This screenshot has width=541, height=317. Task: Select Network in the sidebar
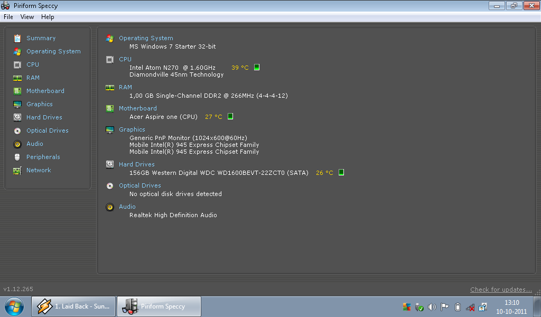[x=39, y=171]
